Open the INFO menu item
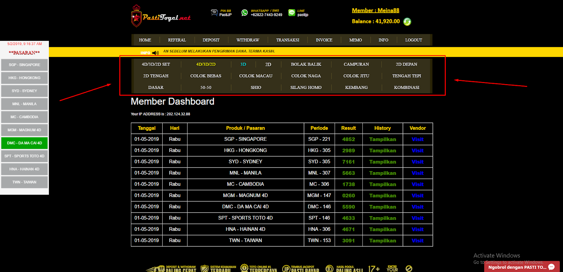The height and width of the screenshot is (272, 563). 383,40
